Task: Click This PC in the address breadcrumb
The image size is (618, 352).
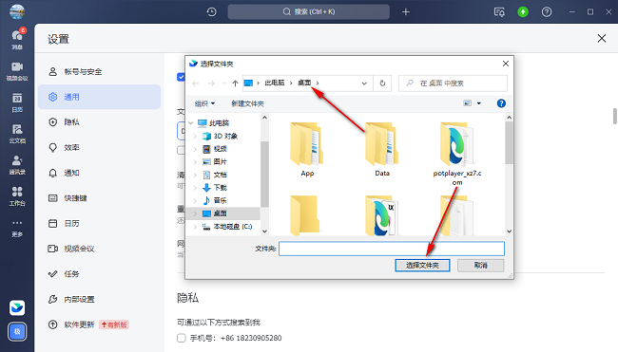Action: point(275,83)
